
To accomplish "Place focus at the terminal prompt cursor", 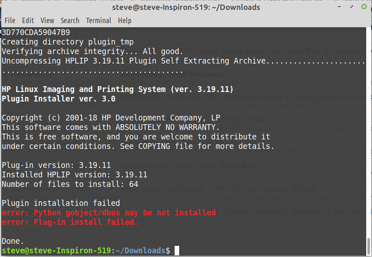I will [177, 251].
